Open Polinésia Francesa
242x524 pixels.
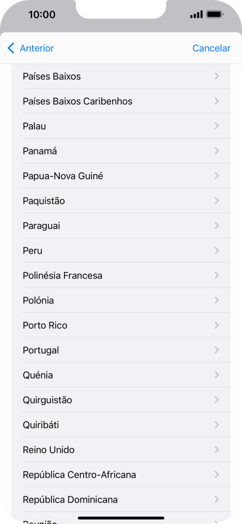(x=121, y=275)
